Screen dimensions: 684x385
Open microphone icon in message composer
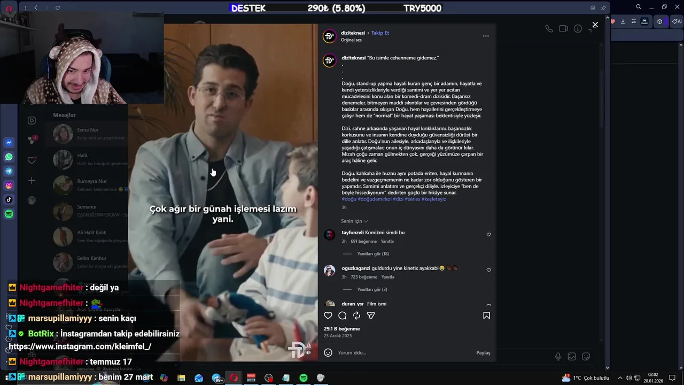[x=558, y=357]
